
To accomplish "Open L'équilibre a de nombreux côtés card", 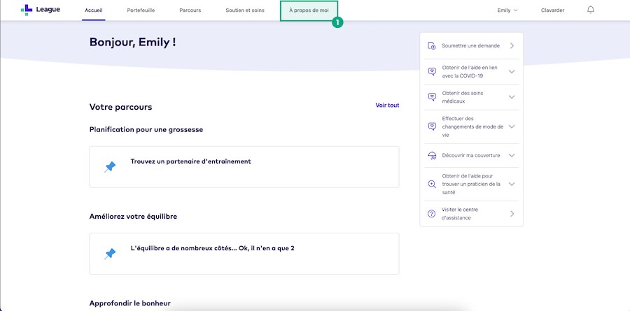I will (244, 254).
